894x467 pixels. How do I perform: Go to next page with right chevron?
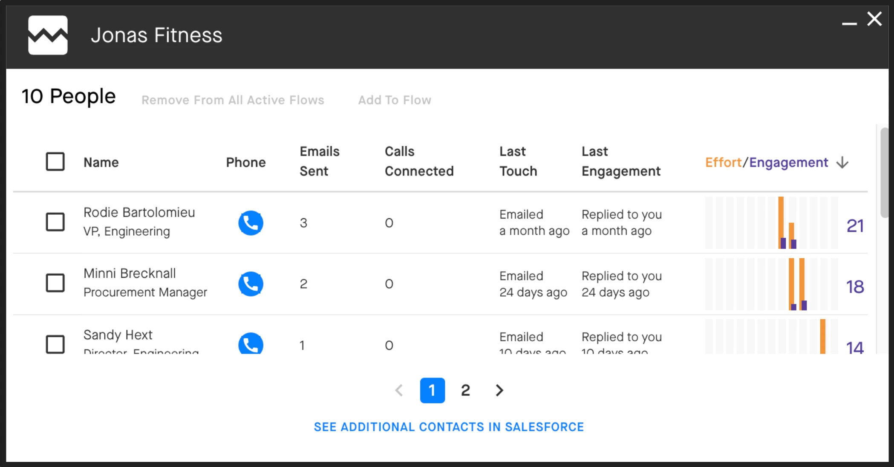499,390
